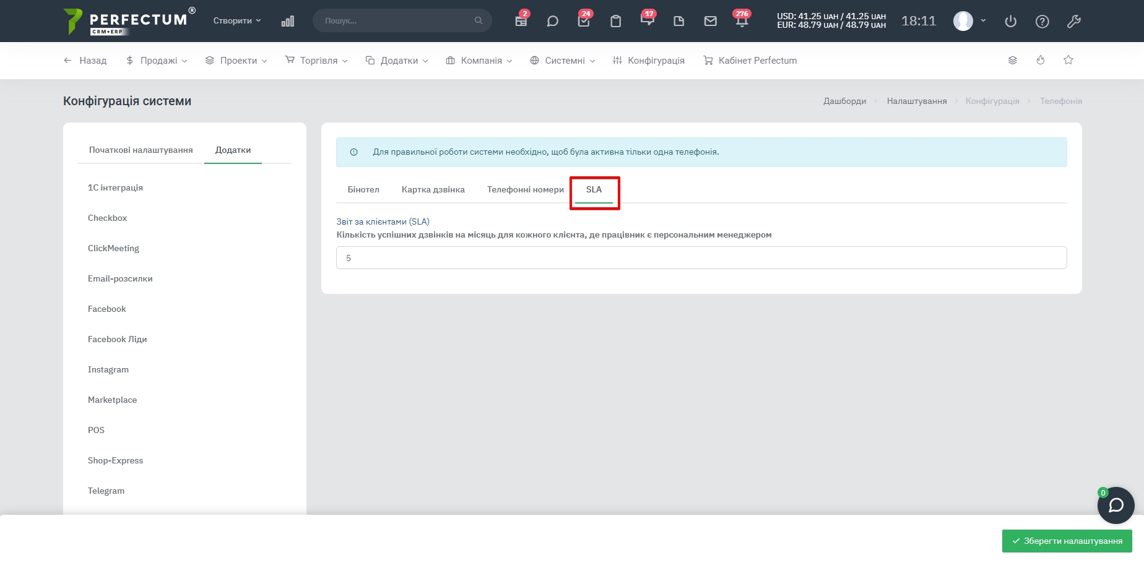Go to Дашборди breadcrumb link
The height and width of the screenshot is (563, 1144).
pyautogui.click(x=844, y=101)
